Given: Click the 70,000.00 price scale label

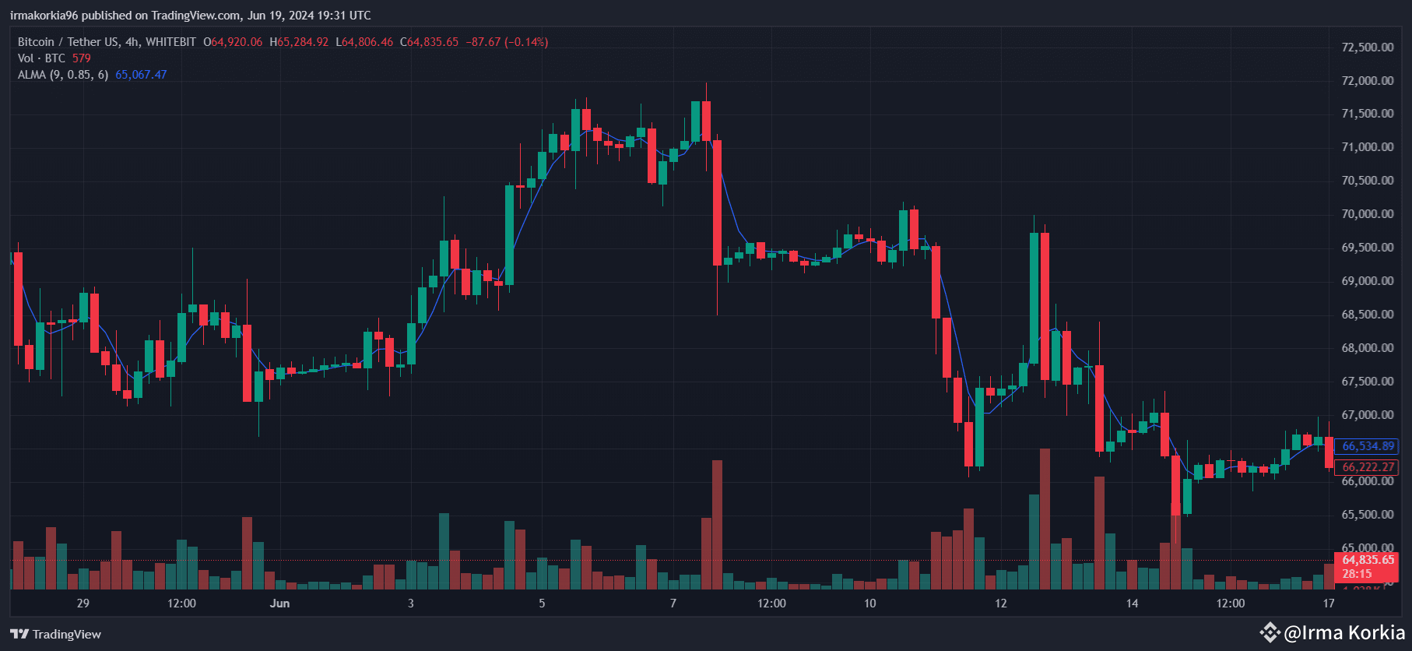Looking at the screenshot, I should click(x=1368, y=214).
